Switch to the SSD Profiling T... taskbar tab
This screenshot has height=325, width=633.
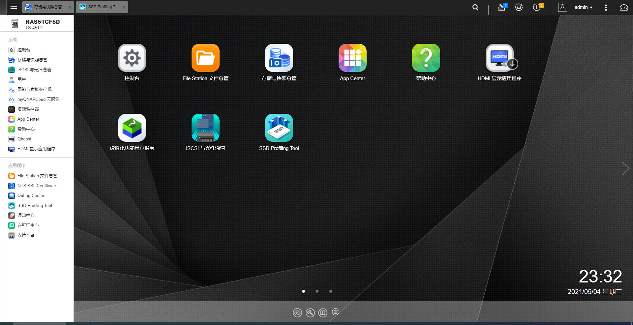click(102, 7)
